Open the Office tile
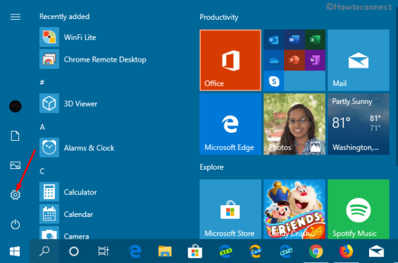 pos(230,60)
